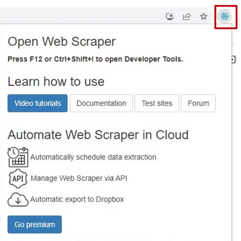Visit the Forum button
The height and width of the screenshot is (241, 241).
tap(198, 103)
